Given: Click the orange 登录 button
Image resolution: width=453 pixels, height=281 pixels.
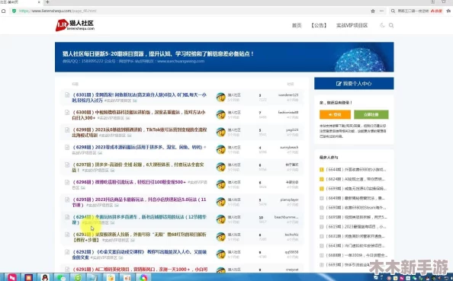Looking at the screenshot, I should (x=335, y=114).
